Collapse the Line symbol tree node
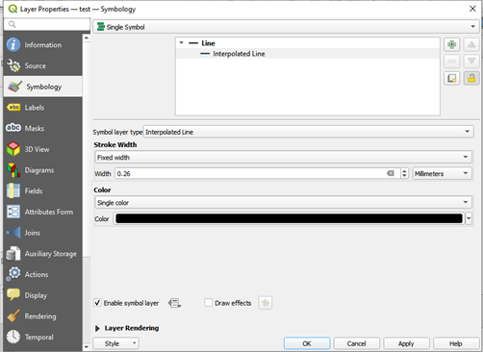The width and height of the screenshot is (483, 352). [181, 42]
